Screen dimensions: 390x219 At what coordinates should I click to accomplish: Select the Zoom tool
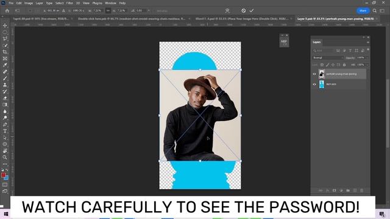click(x=5, y=157)
